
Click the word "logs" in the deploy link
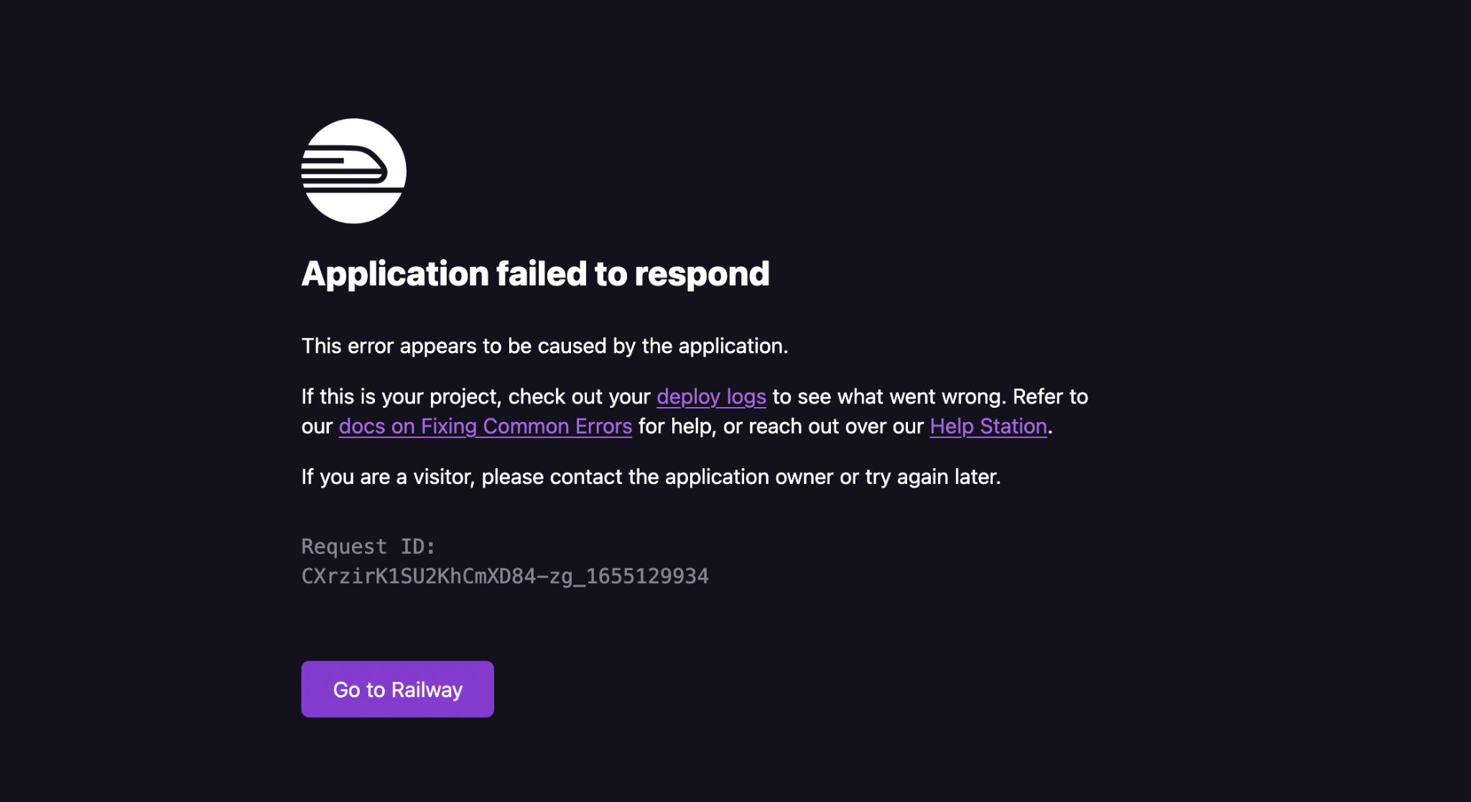746,396
